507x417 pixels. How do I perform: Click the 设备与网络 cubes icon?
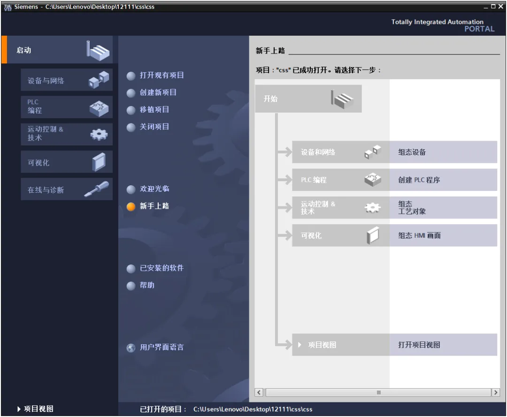pyautogui.click(x=99, y=80)
